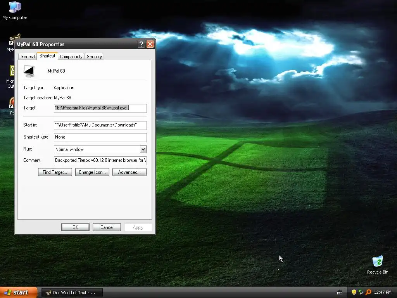
Task: Open Advanced shortcut properties
Action: point(129,172)
